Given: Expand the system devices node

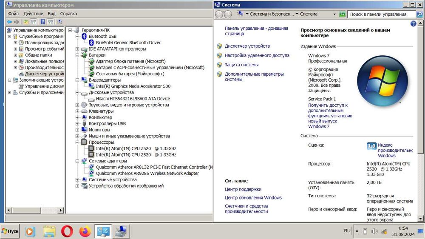Looking at the screenshot, I should coord(77,179).
